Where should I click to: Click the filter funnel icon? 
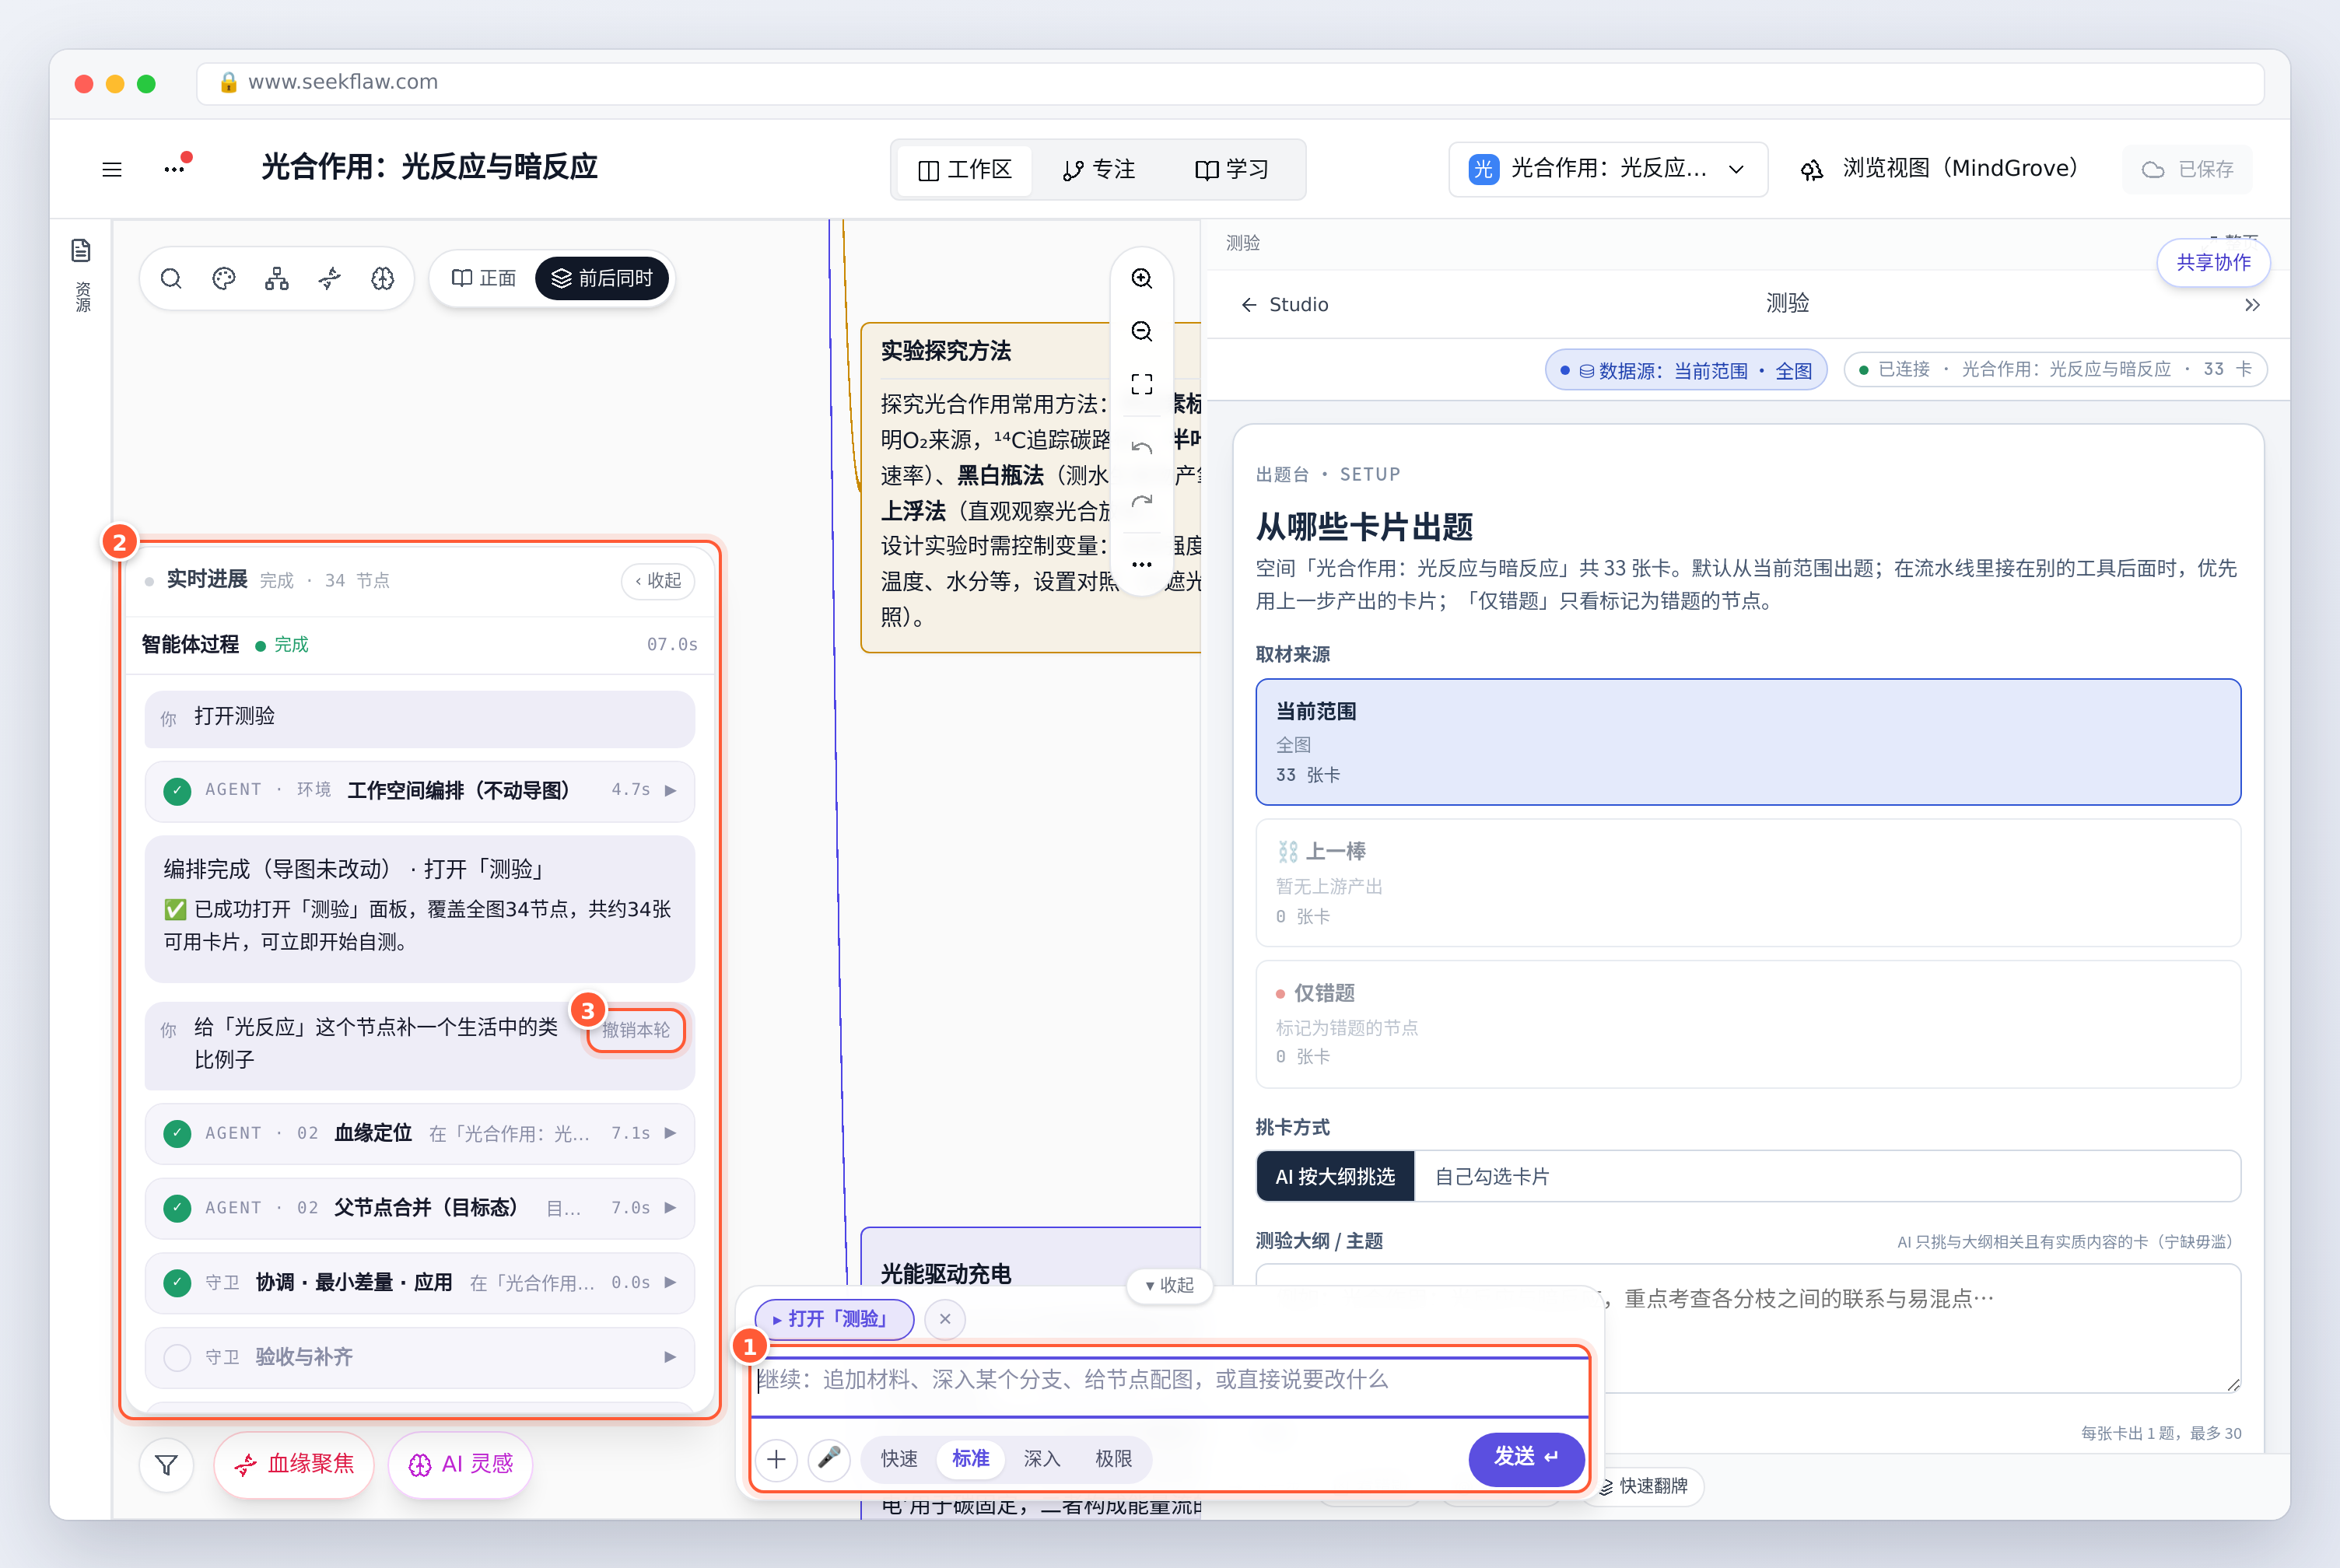167,1464
